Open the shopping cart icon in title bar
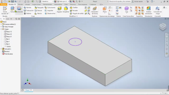 pyautogui.click(x=148, y=1)
